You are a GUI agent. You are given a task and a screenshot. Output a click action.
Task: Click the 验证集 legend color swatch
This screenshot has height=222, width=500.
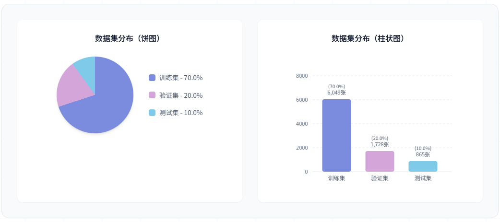(152, 95)
